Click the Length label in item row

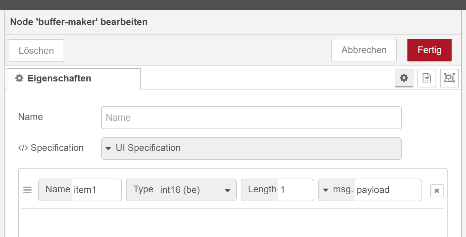pos(262,189)
